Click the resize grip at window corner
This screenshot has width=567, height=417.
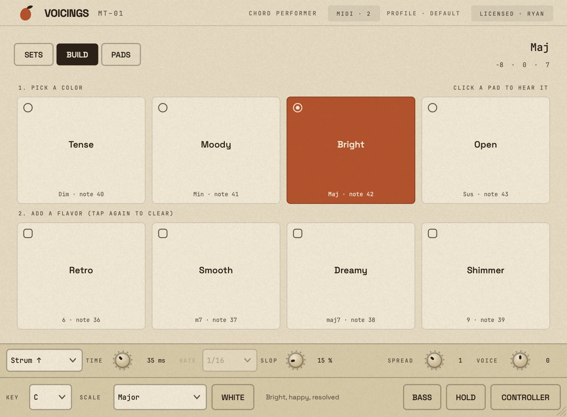tap(562, 412)
